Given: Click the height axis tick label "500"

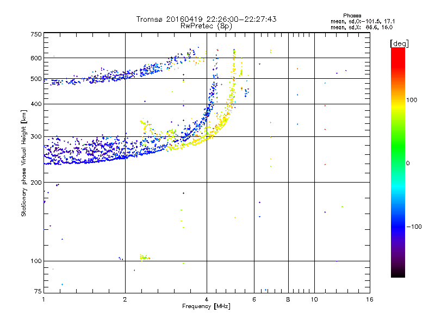Looking at the screenshot, I should click(x=36, y=79).
